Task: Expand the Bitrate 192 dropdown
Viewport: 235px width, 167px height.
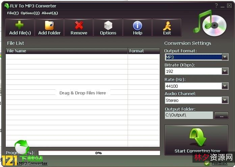Action: (x=225, y=71)
